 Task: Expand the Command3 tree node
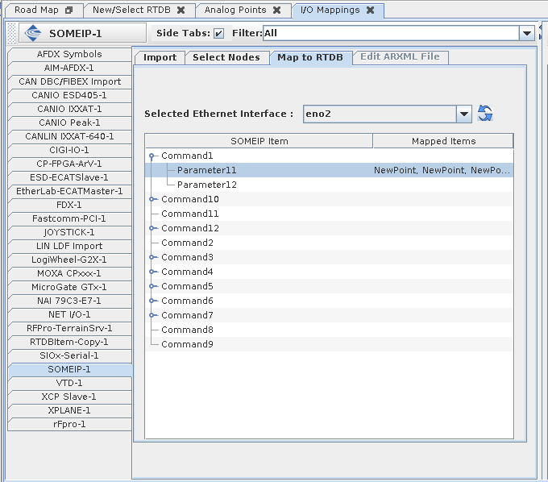152,257
